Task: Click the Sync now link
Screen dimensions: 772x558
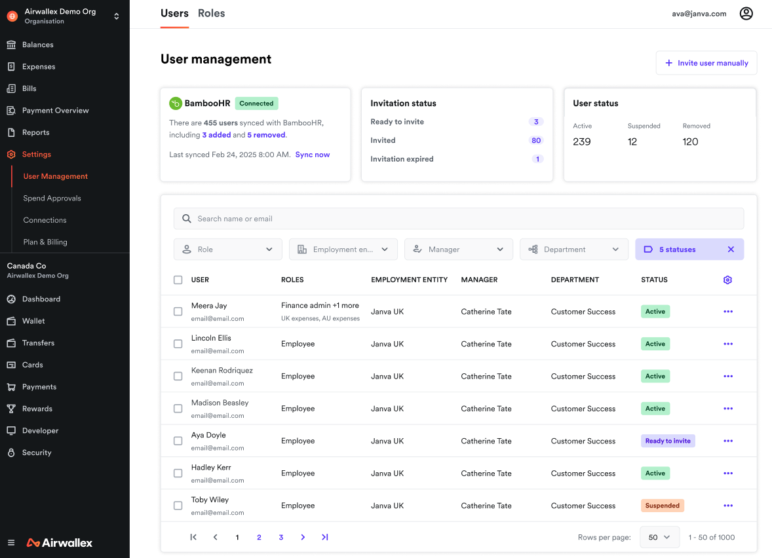Action: (313, 155)
